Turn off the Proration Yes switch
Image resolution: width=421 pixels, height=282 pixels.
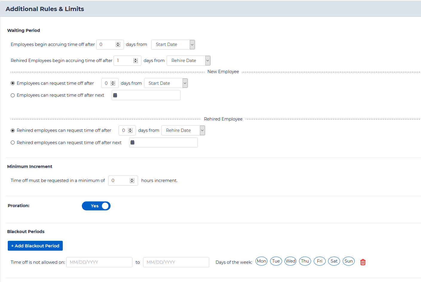pyautogui.click(x=96, y=206)
